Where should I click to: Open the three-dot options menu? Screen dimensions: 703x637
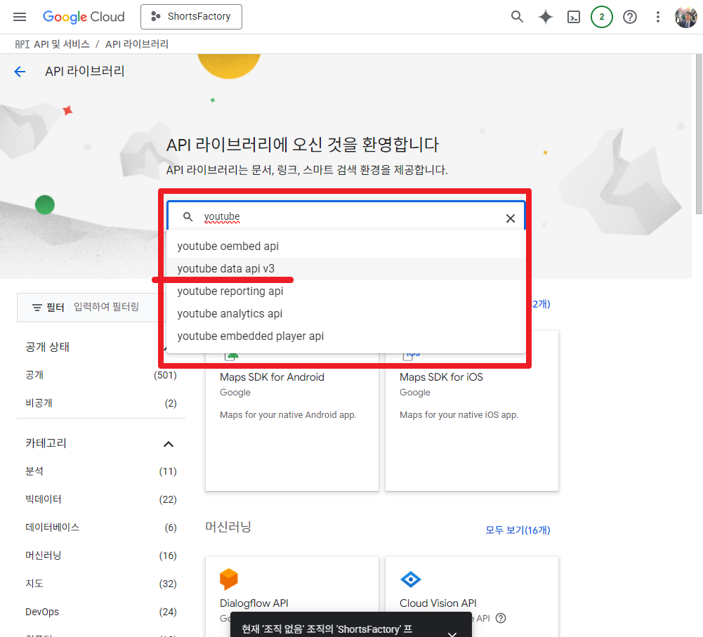pos(657,16)
